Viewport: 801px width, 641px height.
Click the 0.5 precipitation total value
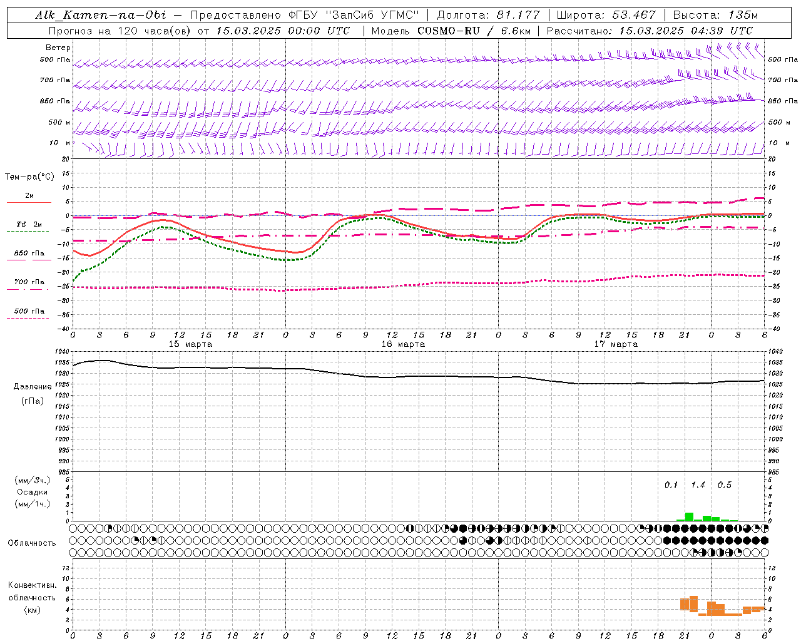pyautogui.click(x=724, y=485)
